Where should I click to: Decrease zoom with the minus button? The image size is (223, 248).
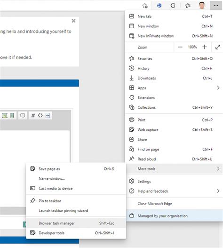point(180,47)
